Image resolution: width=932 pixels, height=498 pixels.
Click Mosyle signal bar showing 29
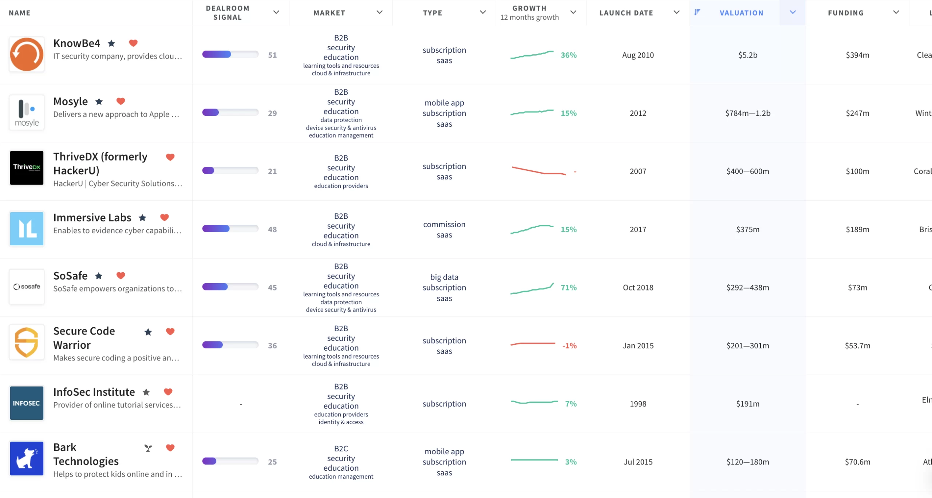click(x=230, y=112)
